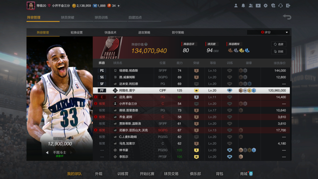Click the first brown lineup bond icon
The width and height of the screenshot is (318, 179).
click(230, 50)
